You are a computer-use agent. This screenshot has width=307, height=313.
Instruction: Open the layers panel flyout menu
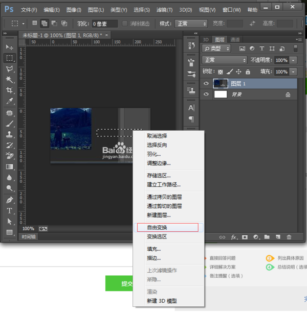tap(299, 39)
